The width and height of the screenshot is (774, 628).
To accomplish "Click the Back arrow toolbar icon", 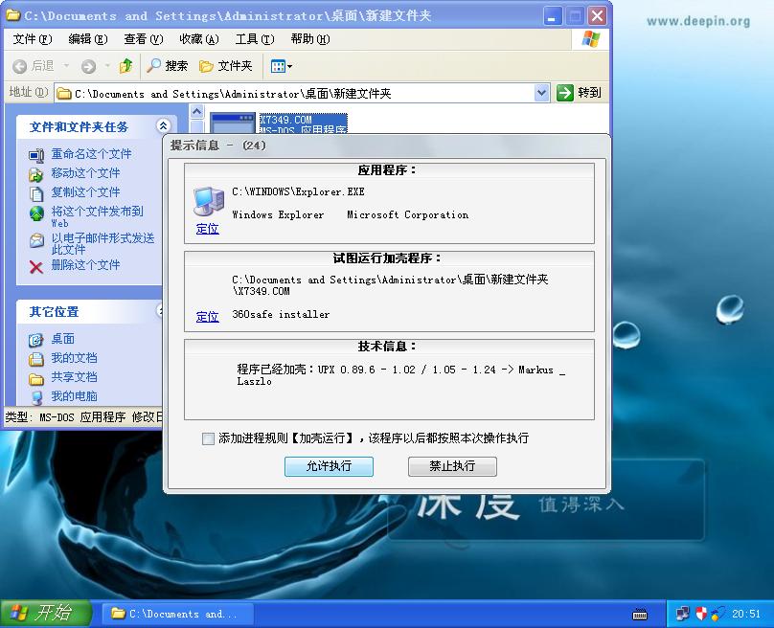I will (20, 66).
